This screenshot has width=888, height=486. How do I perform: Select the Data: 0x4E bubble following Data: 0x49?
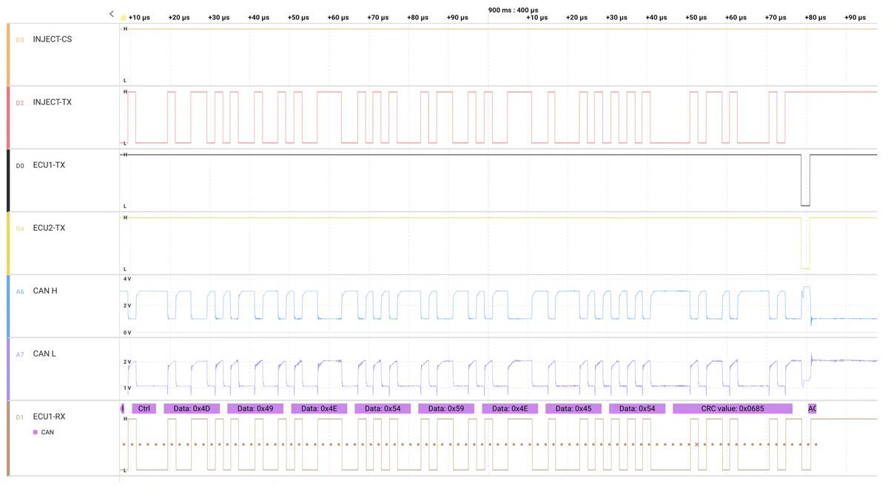[x=319, y=408]
